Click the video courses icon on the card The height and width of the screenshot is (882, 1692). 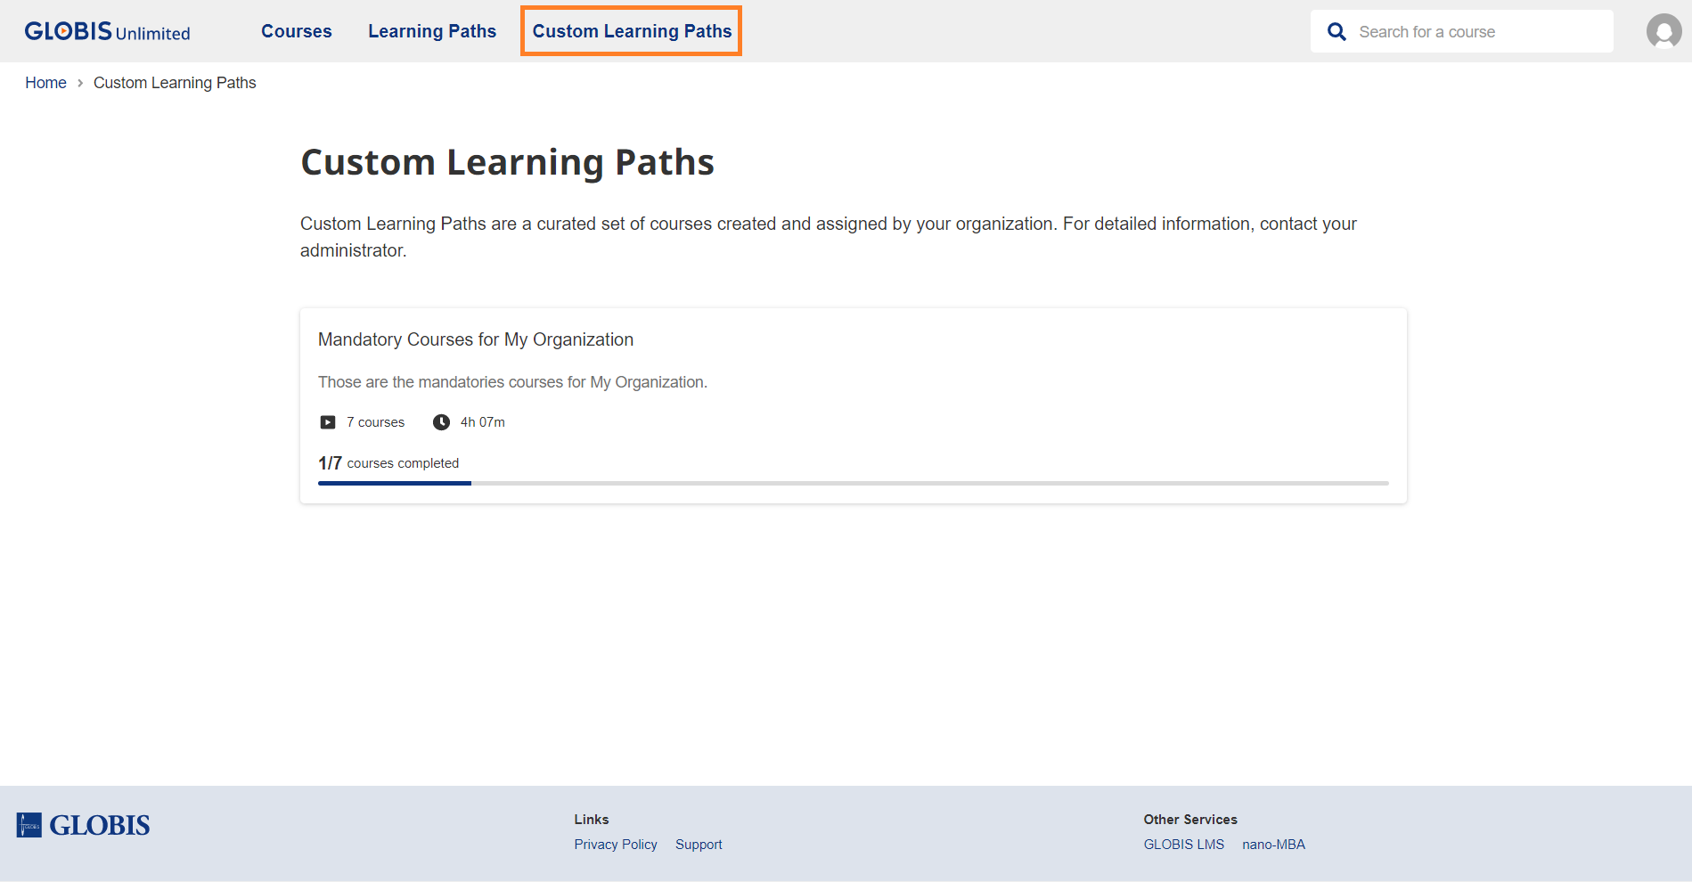click(x=327, y=421)
